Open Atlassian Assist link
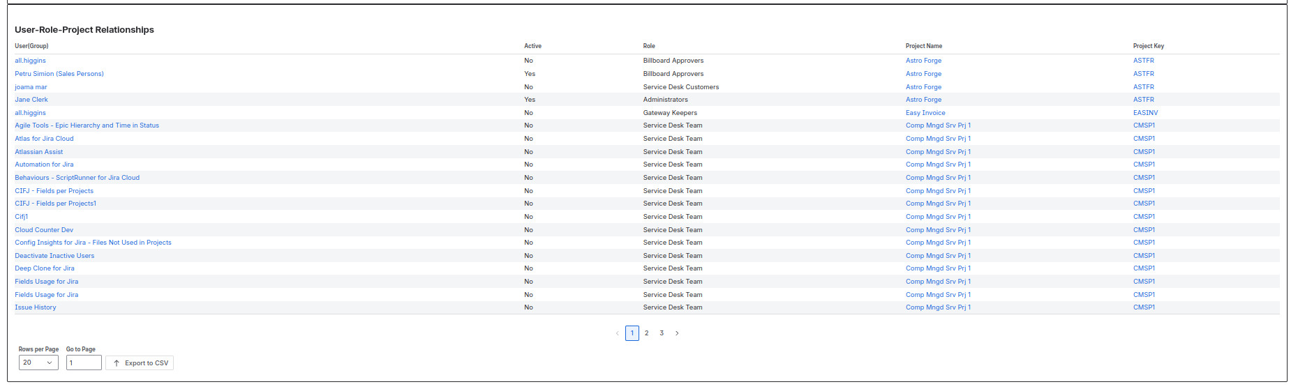 [39, 152]
